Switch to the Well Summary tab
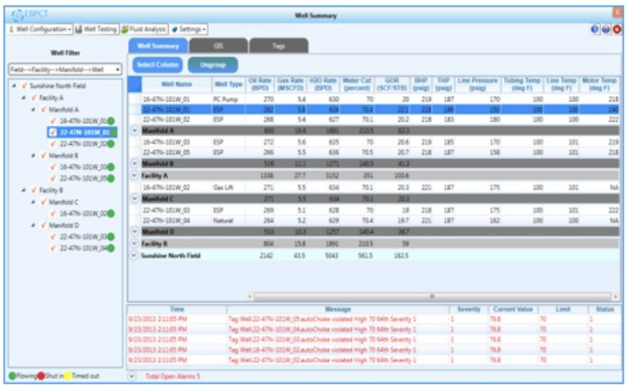 point(158,46)
